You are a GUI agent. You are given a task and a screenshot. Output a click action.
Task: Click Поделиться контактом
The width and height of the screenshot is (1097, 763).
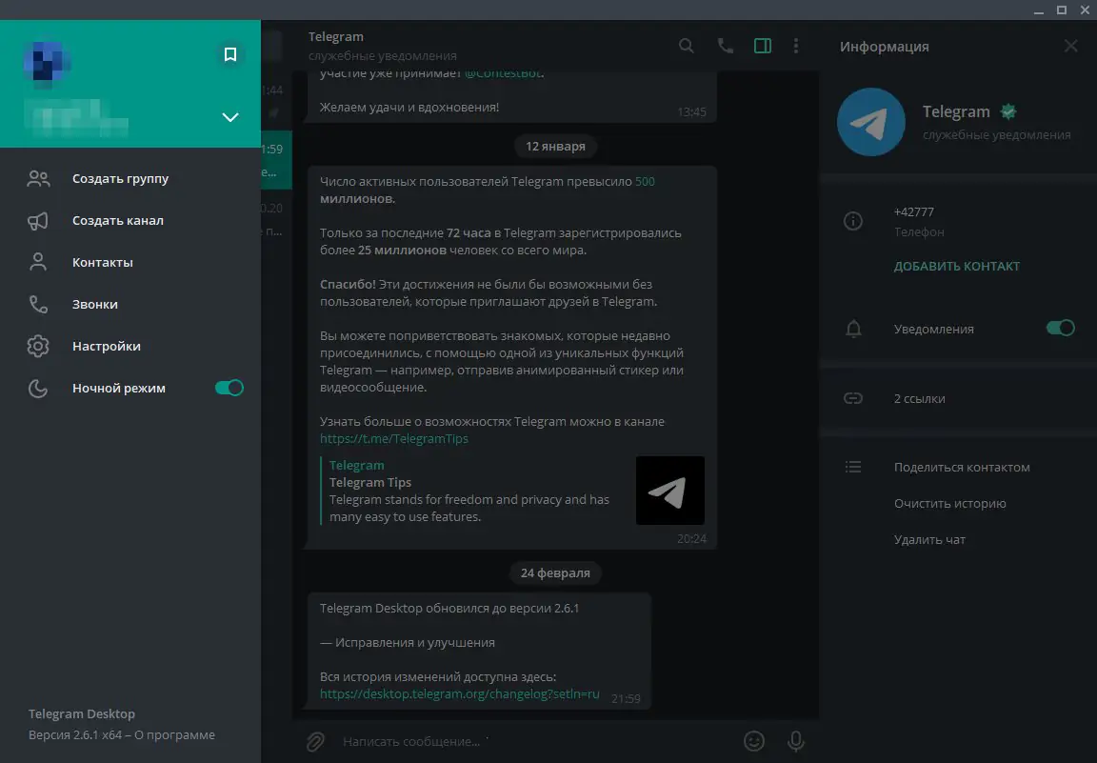click(962, 467)
